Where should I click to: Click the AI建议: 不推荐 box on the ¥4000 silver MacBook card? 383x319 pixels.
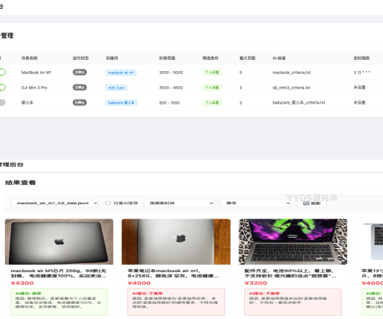(176, 302)
